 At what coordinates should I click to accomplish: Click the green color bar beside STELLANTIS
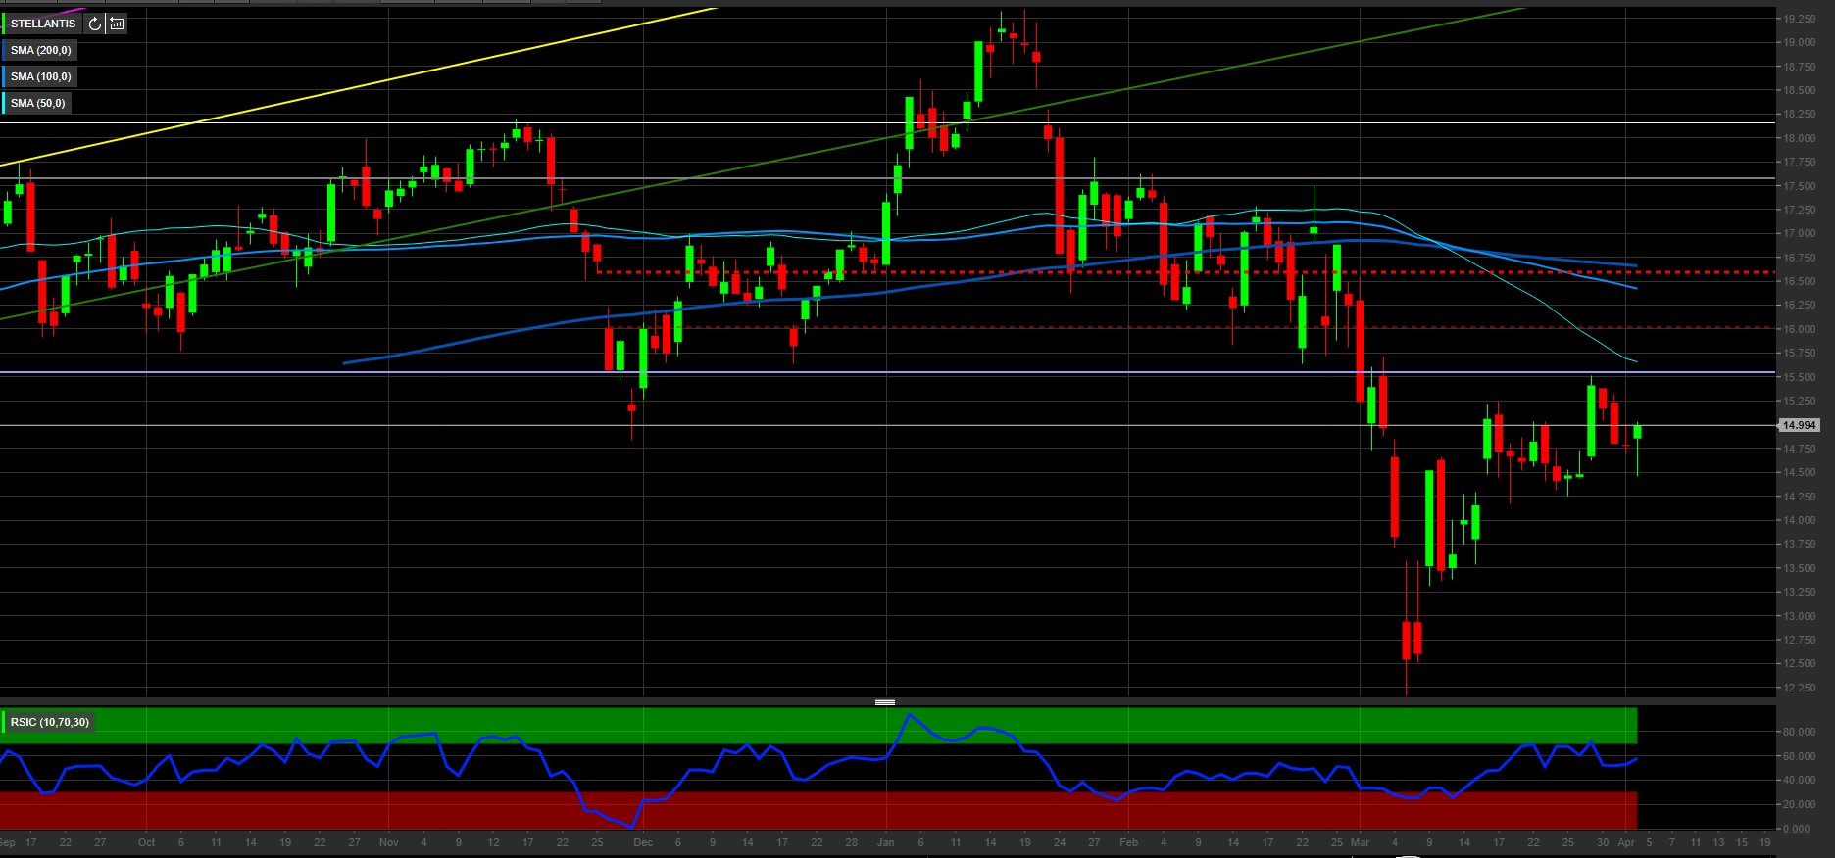pos(3,24)
